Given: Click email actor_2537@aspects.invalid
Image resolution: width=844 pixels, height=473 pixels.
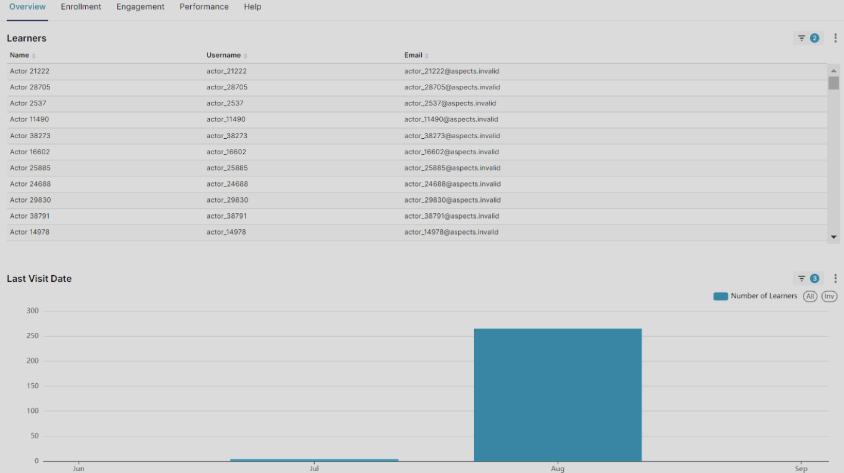Looking at the screenshot, I should pos(450,104).
